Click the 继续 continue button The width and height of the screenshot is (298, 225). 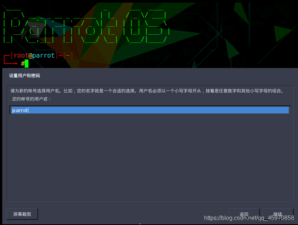click(x=278, y=214)
